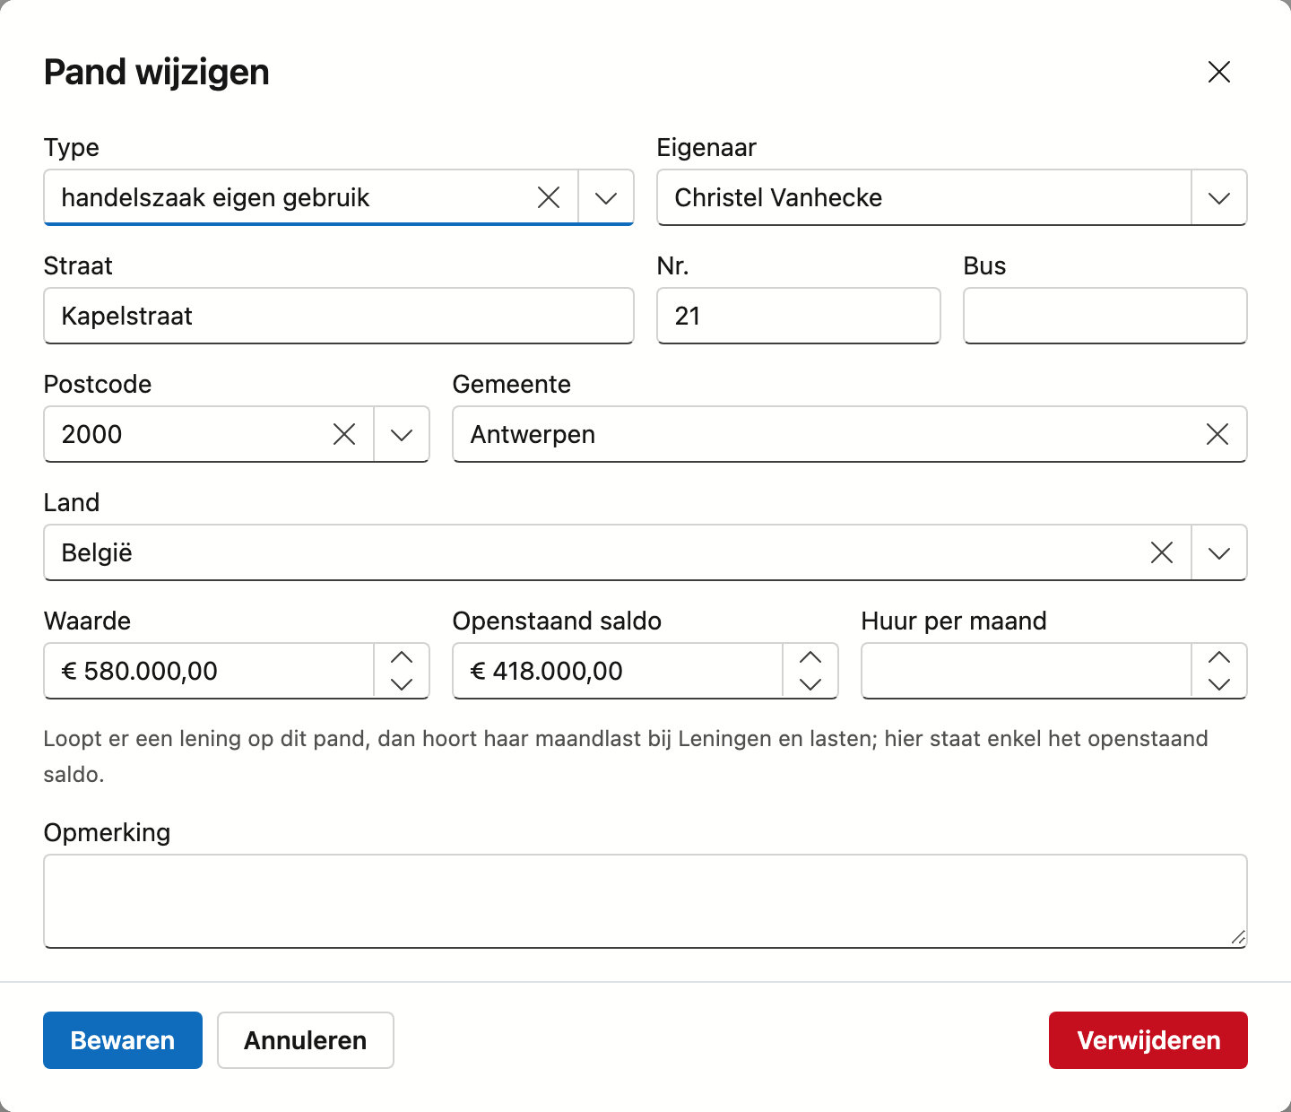This screenshot has width=1291, height=1112.
Task: Grab the Opmerking textarea resize handle
Action: click(1237, 937)
